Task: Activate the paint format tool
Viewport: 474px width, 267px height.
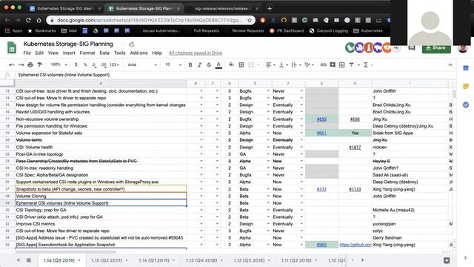Action: pyautogui.click(x=39, y=65)
